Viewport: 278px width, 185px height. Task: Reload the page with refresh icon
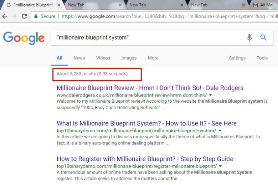click(24, 16)
